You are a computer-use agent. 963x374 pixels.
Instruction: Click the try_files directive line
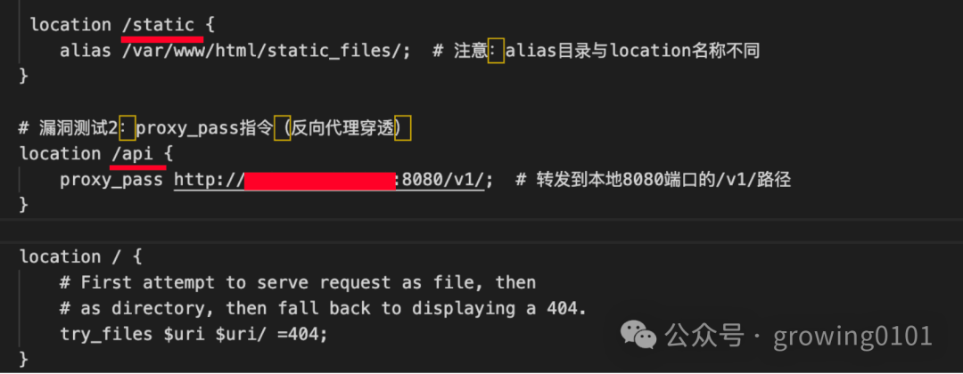tap(194, 334)
